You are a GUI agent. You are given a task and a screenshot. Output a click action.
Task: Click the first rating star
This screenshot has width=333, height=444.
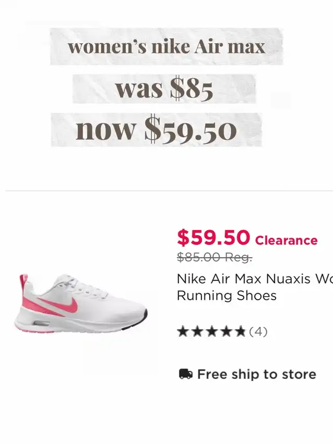coord(183,332)
